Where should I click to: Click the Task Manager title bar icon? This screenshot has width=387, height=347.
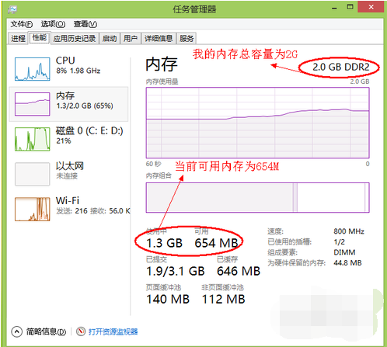coord(12,10)
